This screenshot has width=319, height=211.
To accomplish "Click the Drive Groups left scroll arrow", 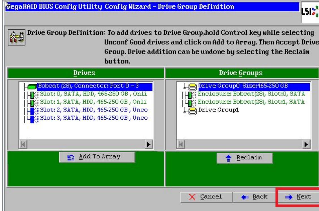I will [181, 144].
